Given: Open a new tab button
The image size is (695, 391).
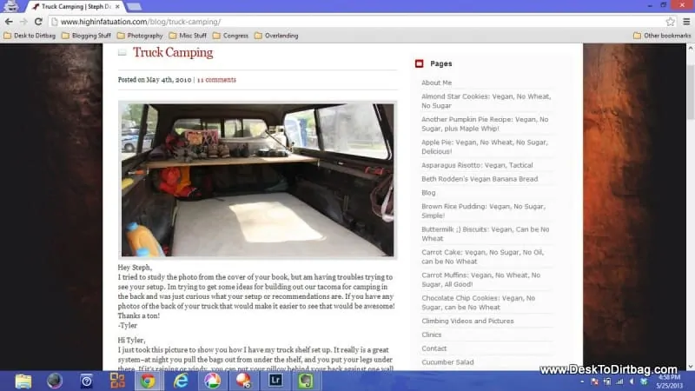Looking at the screenshot, I should point(134,7).
